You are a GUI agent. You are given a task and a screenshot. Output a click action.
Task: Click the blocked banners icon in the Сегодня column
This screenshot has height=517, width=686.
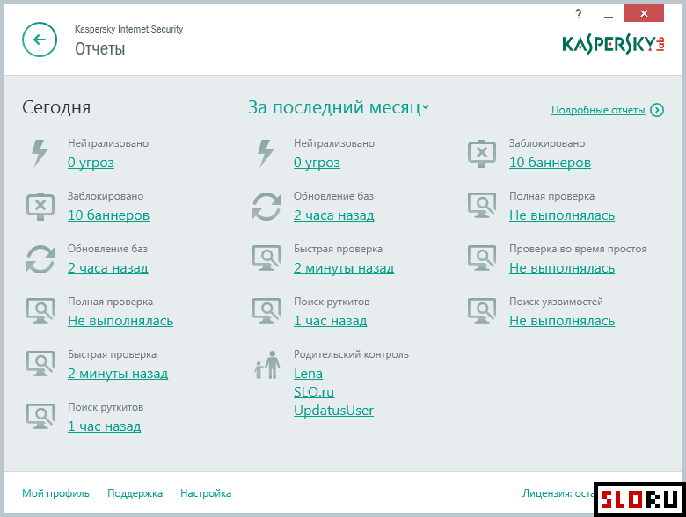pos(40,207)
